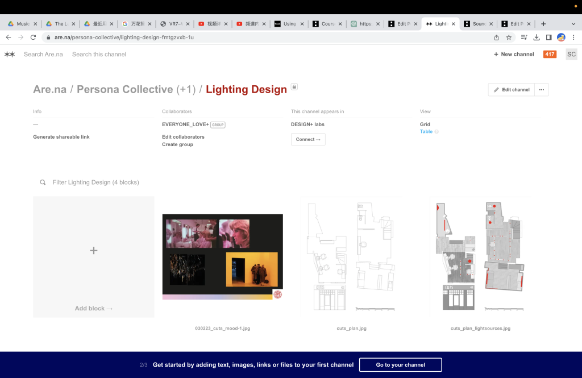
Task: Open the SC user menu
Action: tap(571, 54)
